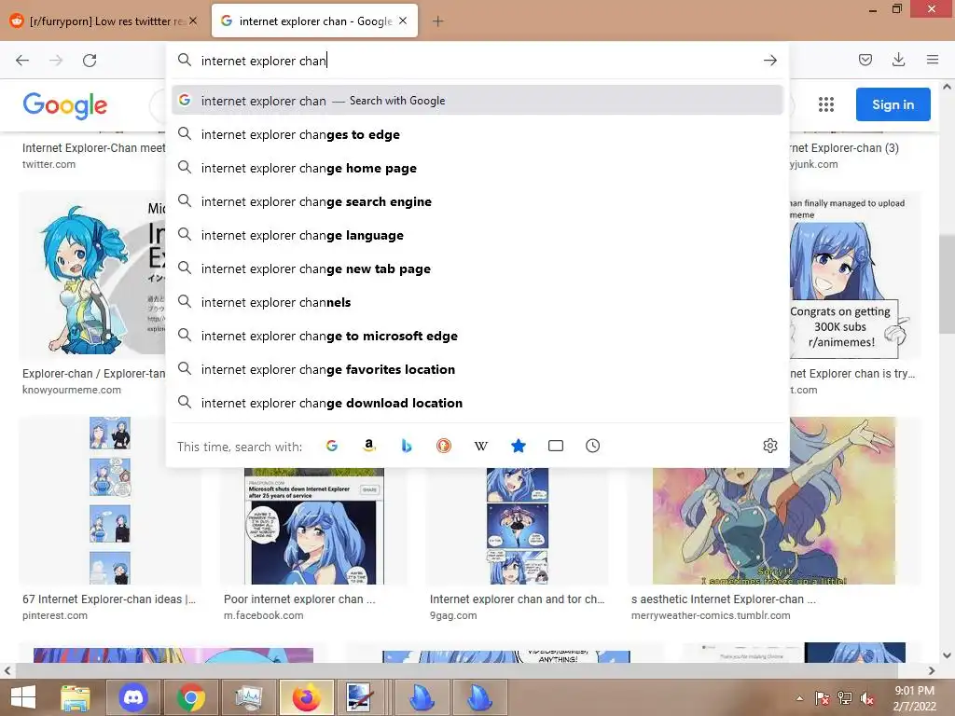Image resolution: width=955 pixels, height=716 pixels.
Task: Open the Firefox hamburger application menu
Action: 932,60
